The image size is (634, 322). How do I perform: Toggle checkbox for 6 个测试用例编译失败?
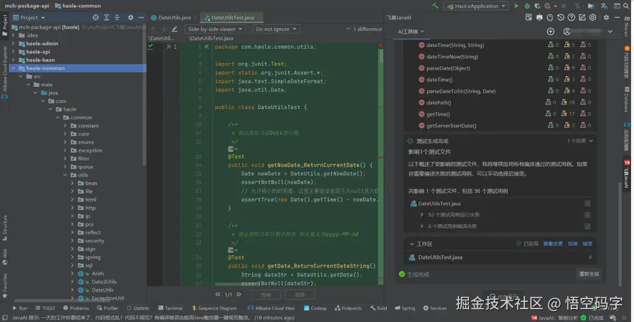coord(588,226)
